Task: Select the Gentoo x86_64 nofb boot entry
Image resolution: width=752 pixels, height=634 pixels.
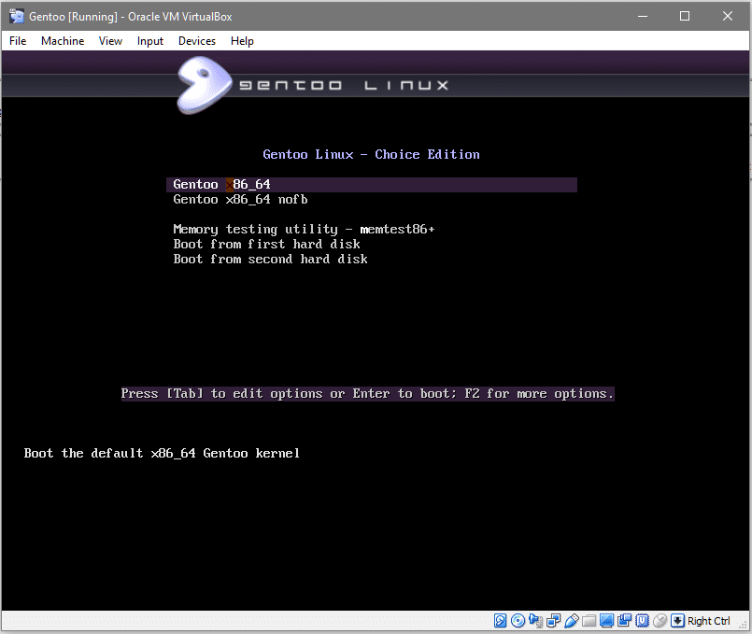Action: [x=240, y=200]
